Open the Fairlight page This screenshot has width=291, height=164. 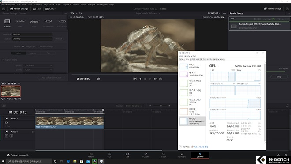pos(182,155)
